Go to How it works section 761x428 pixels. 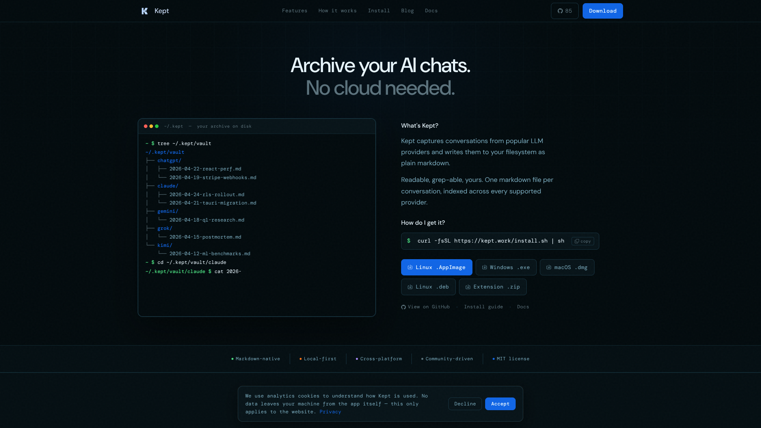[x=337, y=11]
